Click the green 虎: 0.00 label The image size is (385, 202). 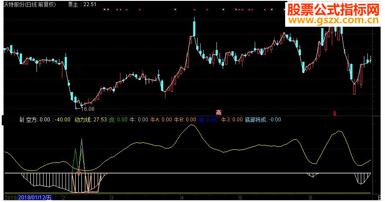tap(118, 120)
